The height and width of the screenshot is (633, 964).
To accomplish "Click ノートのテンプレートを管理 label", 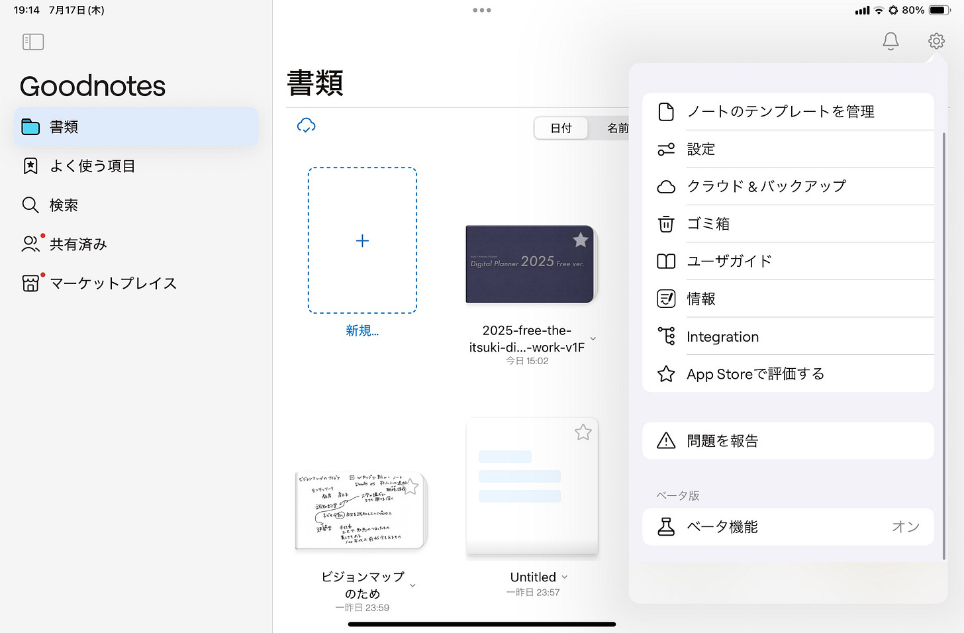I will coord(781,111).
